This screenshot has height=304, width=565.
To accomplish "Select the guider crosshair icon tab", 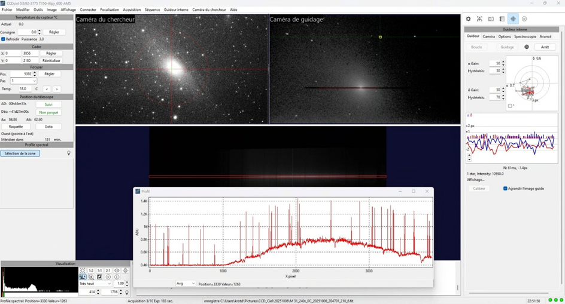I will 513,19.
